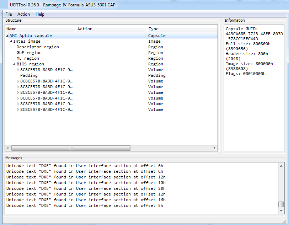Select the Padding item in the tree
The image size is (289, 225).
[29, 76]
